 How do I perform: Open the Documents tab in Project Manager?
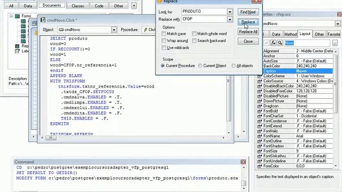point(52,5)
